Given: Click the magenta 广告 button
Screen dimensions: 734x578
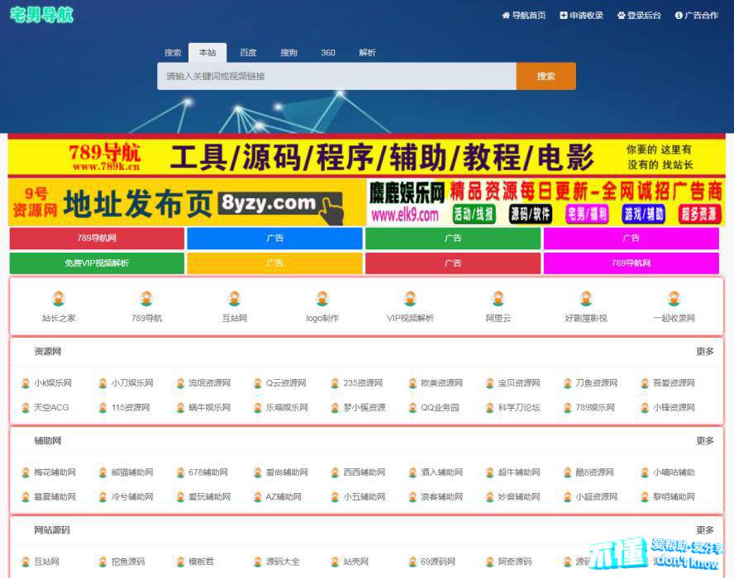Looking at the screenshot, I should [631, 238].
